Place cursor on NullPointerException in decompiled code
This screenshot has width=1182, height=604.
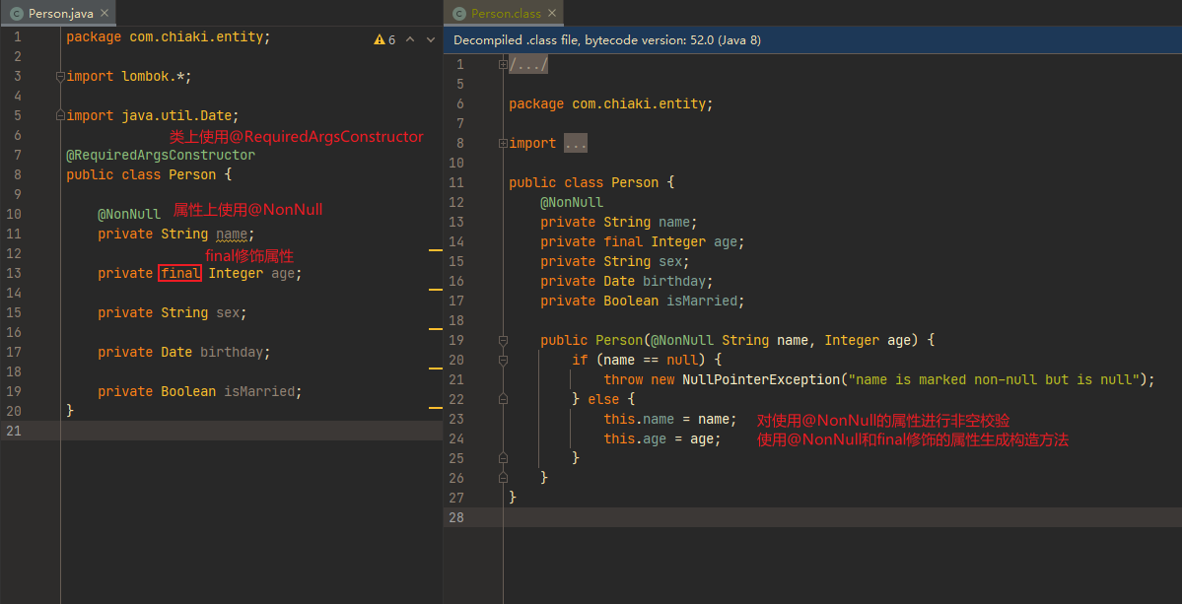point(761,379)
